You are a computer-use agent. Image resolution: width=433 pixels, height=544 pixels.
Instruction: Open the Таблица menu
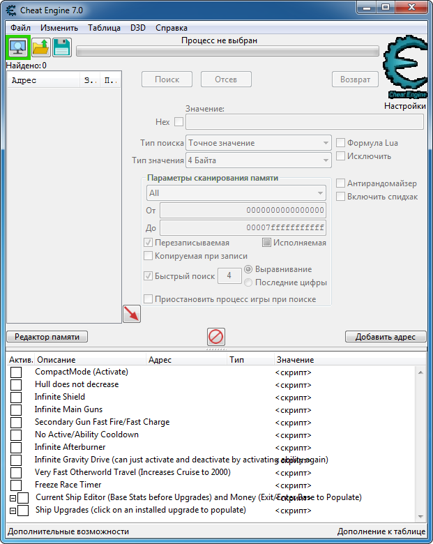coord(104,28)
